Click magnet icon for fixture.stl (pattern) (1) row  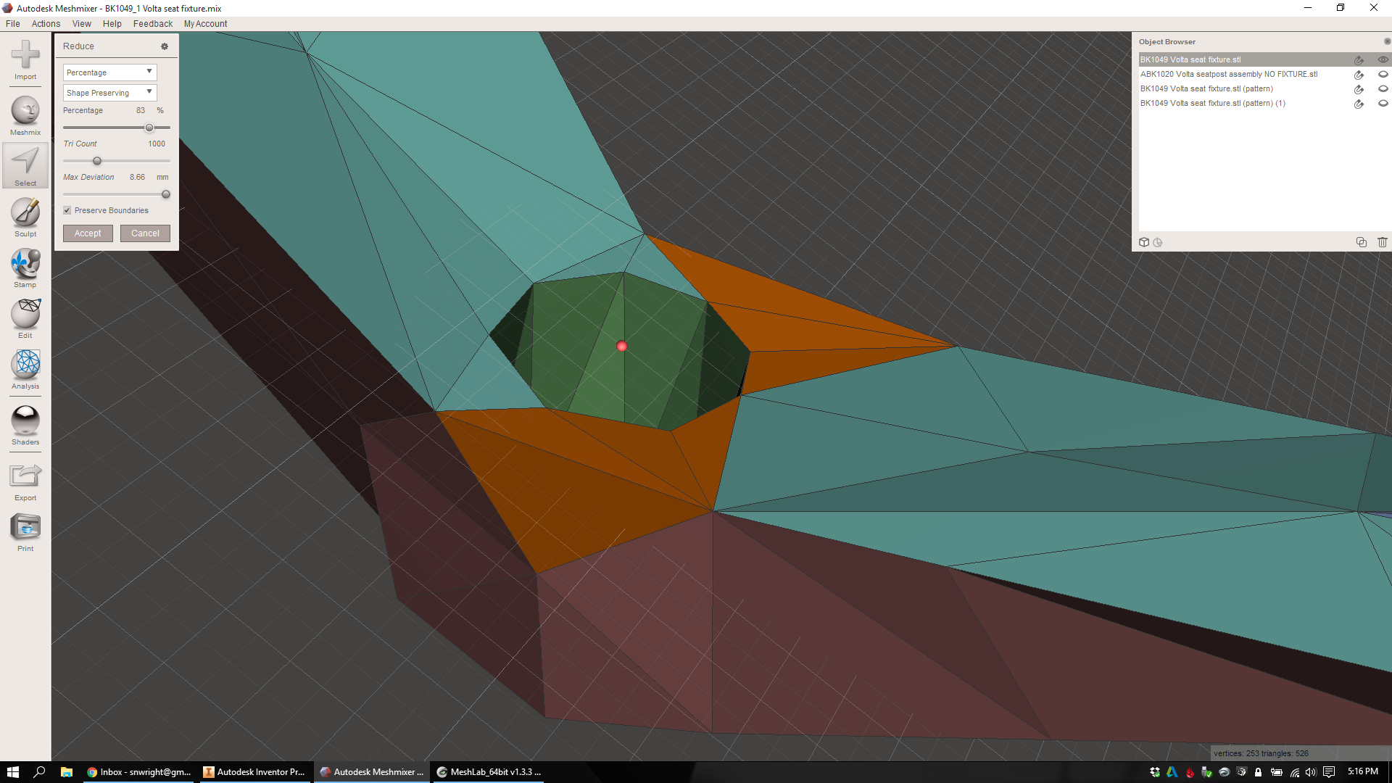click(1359, 104)
